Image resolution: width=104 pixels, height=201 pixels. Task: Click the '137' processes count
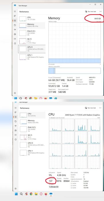click(51, 181)
